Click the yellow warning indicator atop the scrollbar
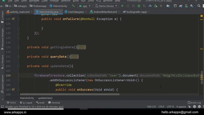 pos(201,16)
